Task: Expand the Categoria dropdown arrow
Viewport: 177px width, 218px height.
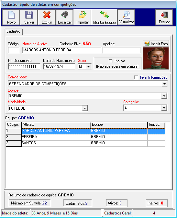Action: point(164,108)
